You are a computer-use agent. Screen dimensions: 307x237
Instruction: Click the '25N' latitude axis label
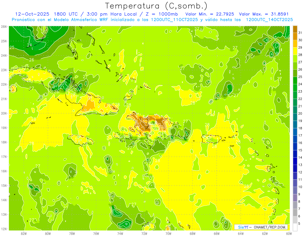click(4, 41)
